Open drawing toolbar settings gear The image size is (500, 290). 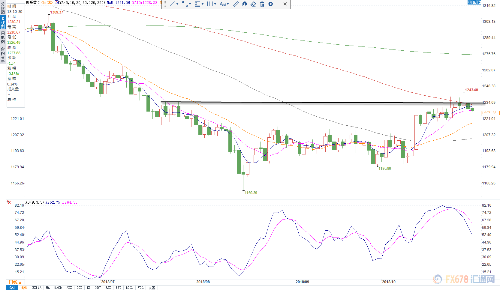tap(271, 4)
